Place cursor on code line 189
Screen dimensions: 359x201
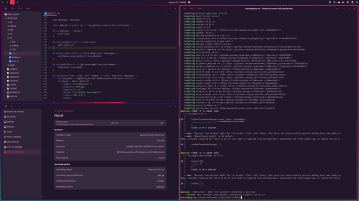coord(112,48)
